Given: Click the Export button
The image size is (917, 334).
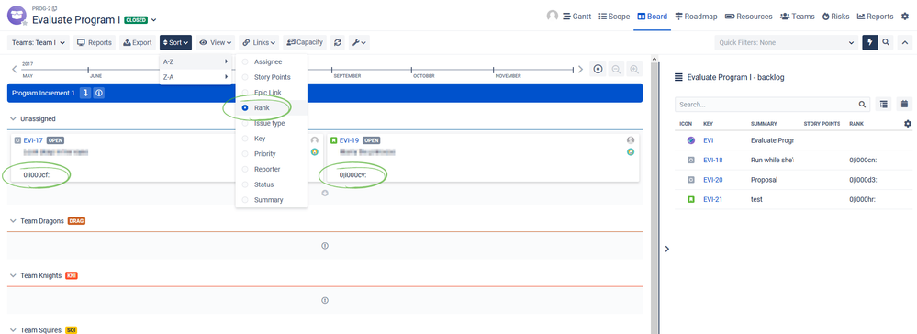Looking at the screenshot, I should pyautogui.click(x=138, y=43).
